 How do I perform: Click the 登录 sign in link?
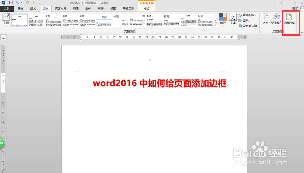coord(295,8)
